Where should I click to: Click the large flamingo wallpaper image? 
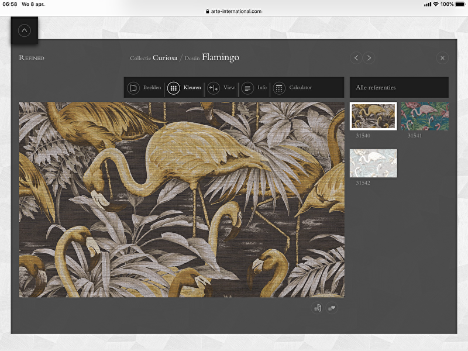(182, 199)
